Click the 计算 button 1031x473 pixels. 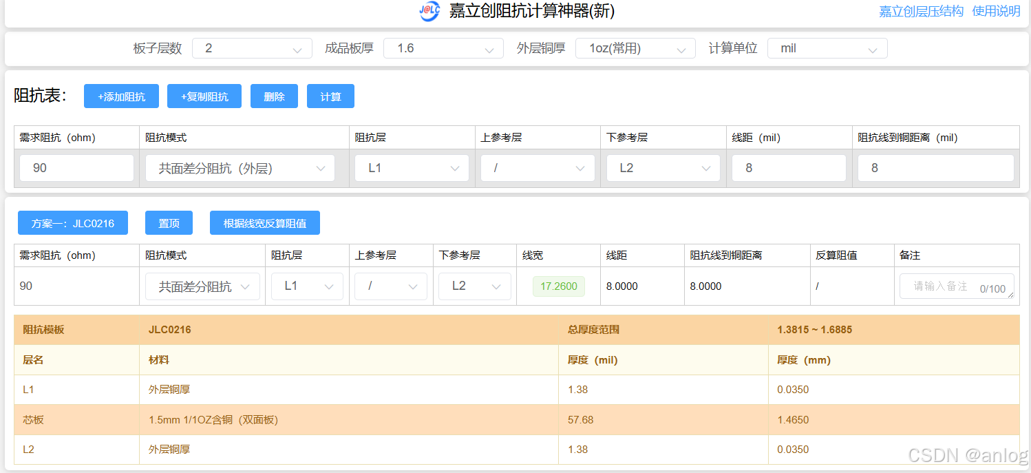click(x=330, y=96)
